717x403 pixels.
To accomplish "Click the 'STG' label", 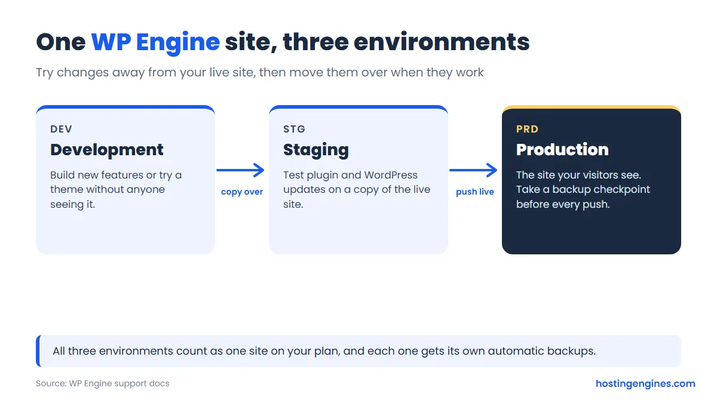I will pyautogui.click(x=294, y=129).
